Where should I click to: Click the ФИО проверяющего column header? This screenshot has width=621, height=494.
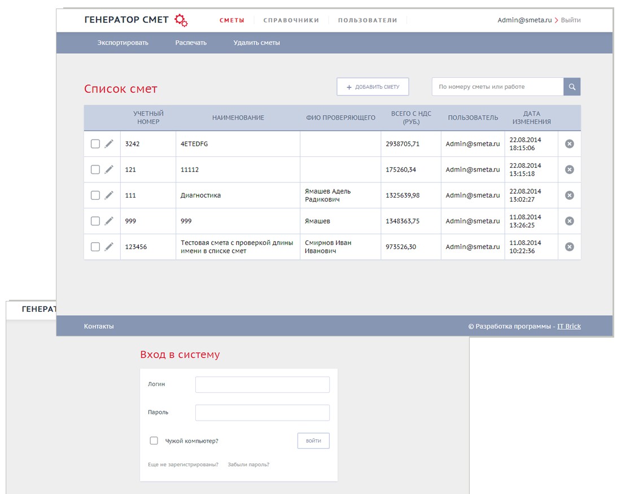pos(340,117)
